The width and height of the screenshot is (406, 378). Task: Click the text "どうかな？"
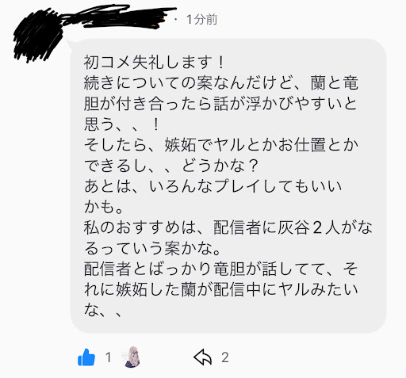[220, 166]
